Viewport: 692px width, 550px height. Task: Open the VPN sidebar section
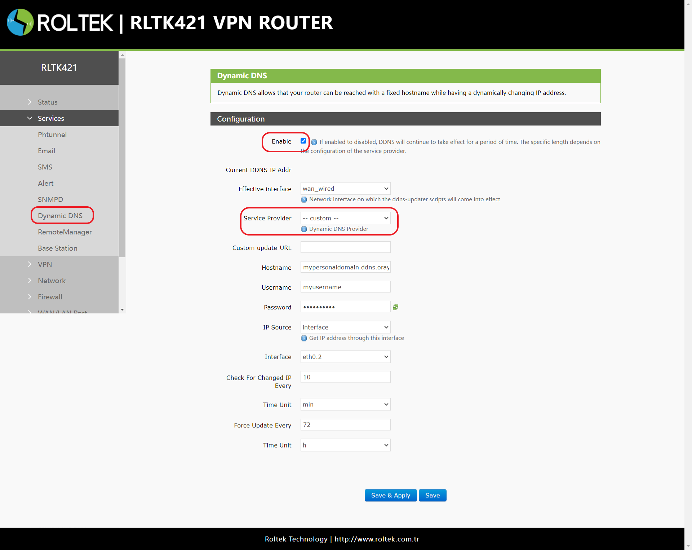click(x=45, y=264)
